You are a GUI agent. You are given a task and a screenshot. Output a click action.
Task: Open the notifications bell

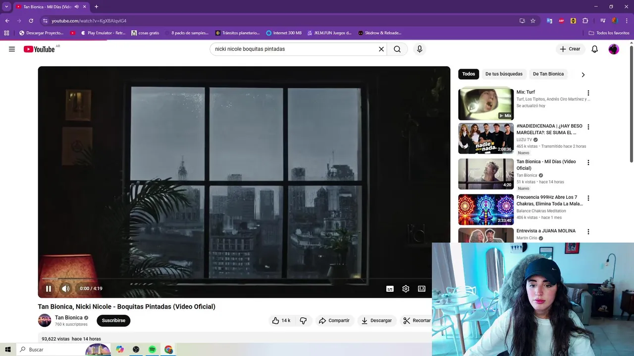coord(595,49)
